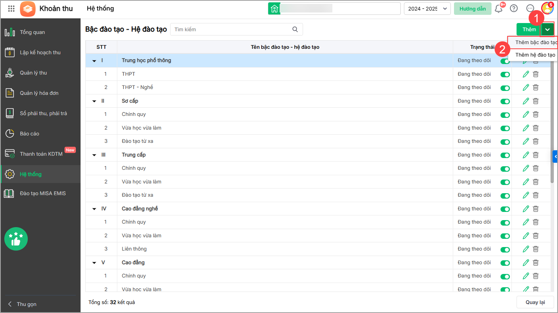Image resolution: width=558 pixels, height=313 pixels.
Task: Click the thumbs-up feedback icon
Action: [x=16, y=239]
